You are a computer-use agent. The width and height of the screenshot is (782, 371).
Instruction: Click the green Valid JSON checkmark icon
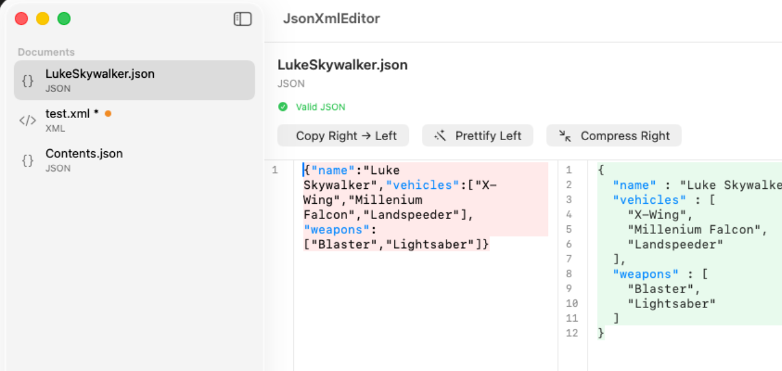click(283, 106)
